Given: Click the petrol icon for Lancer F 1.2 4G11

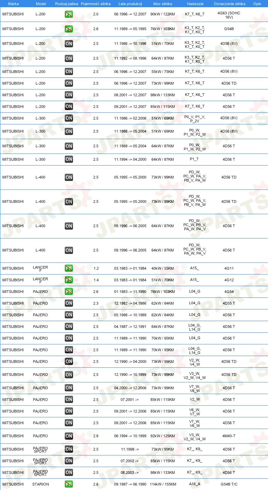Looking at the screenshot, I should click(69, 268).
